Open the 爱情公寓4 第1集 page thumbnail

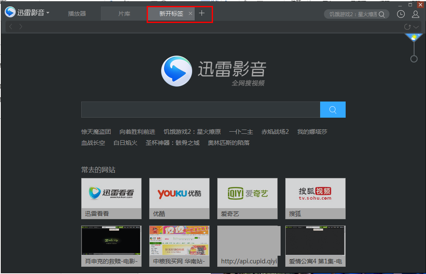tap(315, 246)
